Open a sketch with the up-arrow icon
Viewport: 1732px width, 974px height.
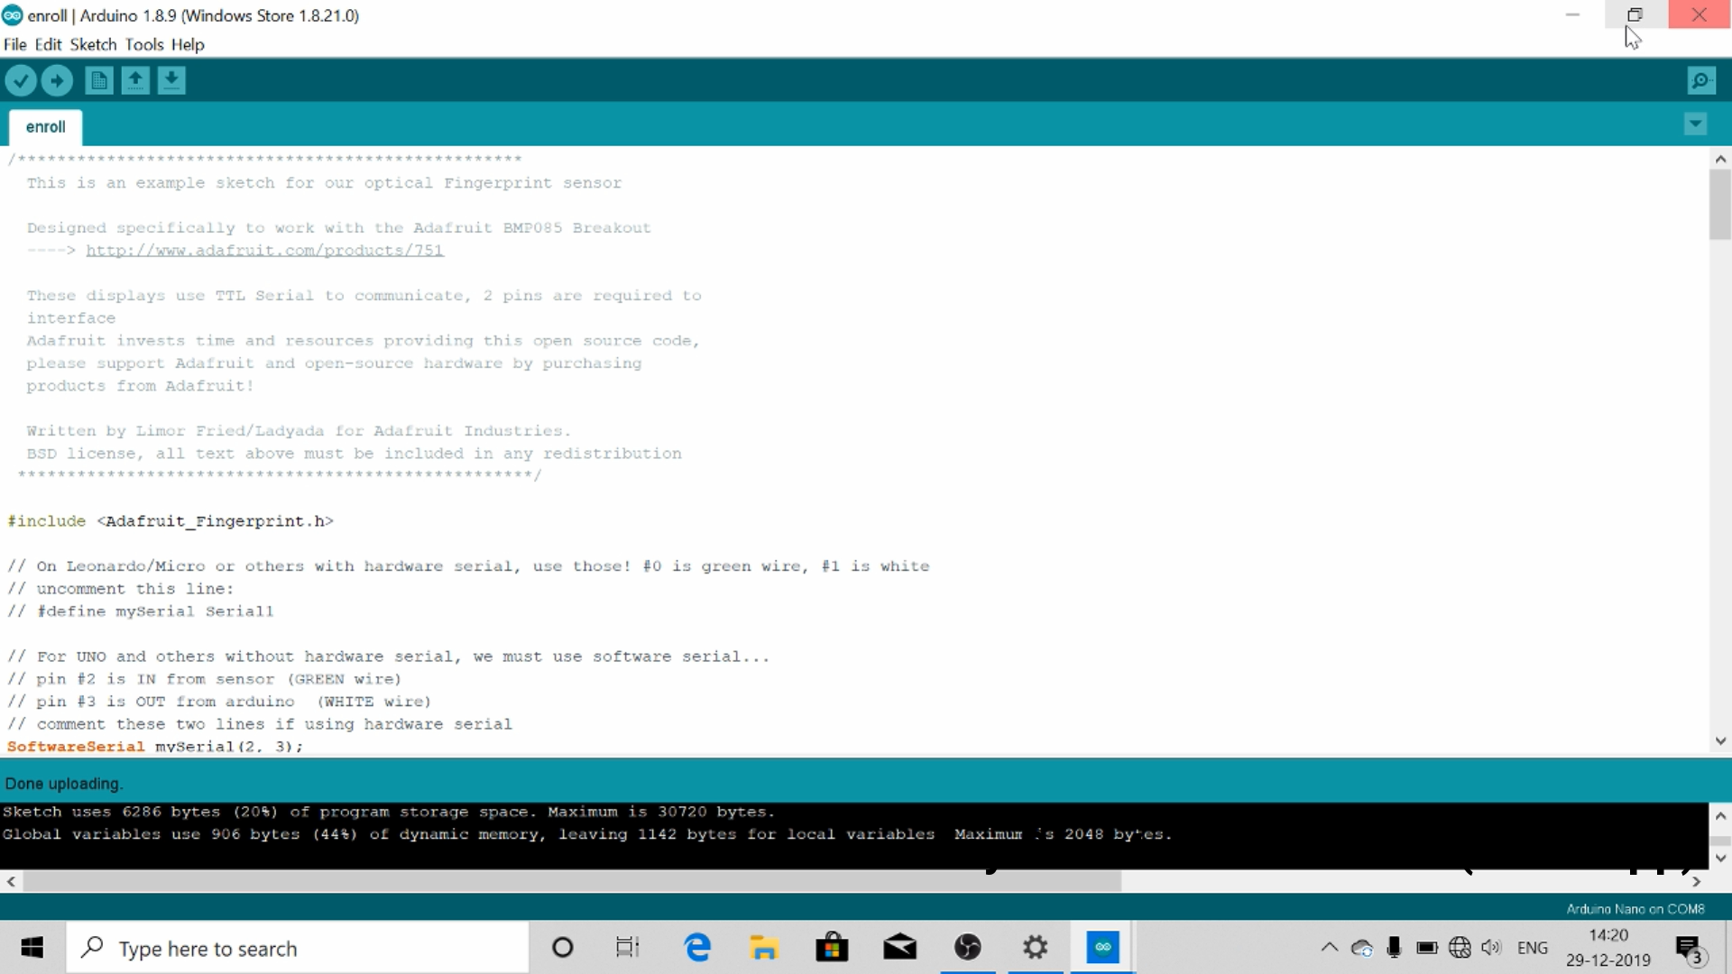click(x=135, y=81)
